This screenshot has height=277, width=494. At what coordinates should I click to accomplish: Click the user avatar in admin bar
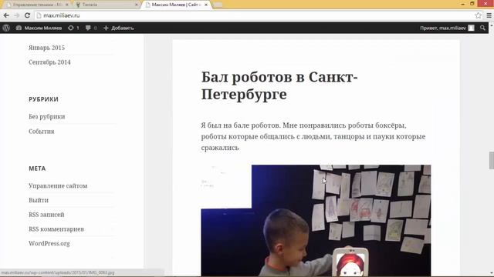[471, 28]
